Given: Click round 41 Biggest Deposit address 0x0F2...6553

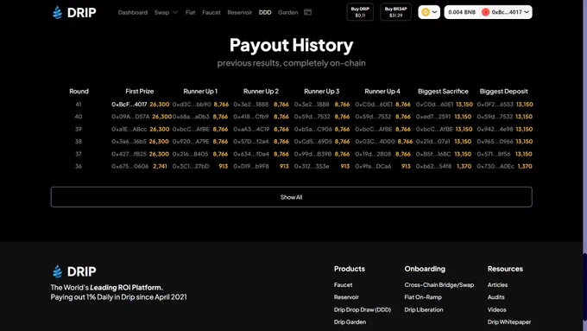Looking at the screenshot, I should pos(495,105).
